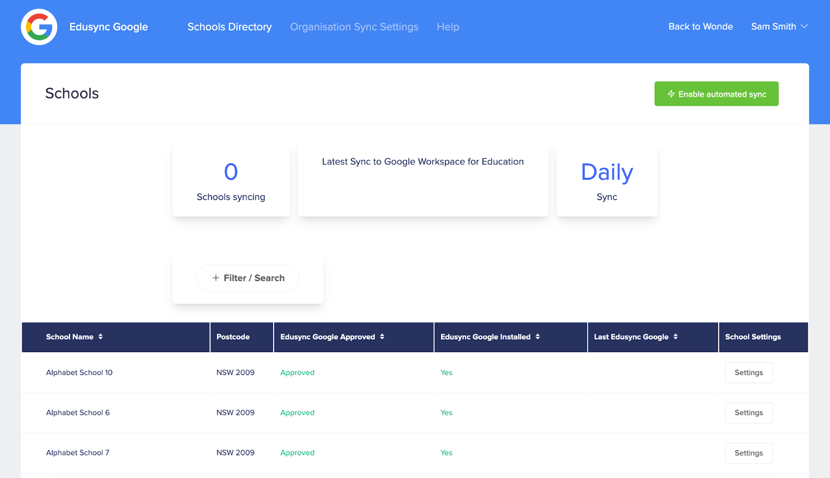Click the Schools syncing count card

[231, 180]
